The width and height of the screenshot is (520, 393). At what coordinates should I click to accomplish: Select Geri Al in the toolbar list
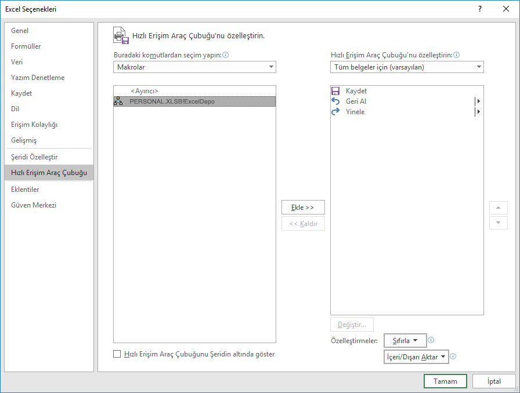tap(407, 101)
